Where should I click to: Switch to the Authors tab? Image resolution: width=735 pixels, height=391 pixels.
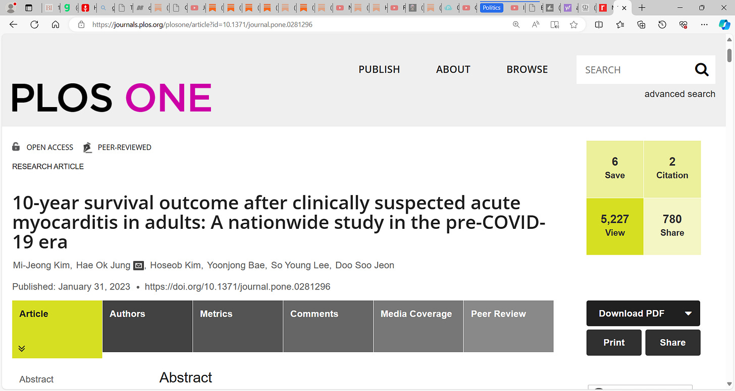point(147,326)
